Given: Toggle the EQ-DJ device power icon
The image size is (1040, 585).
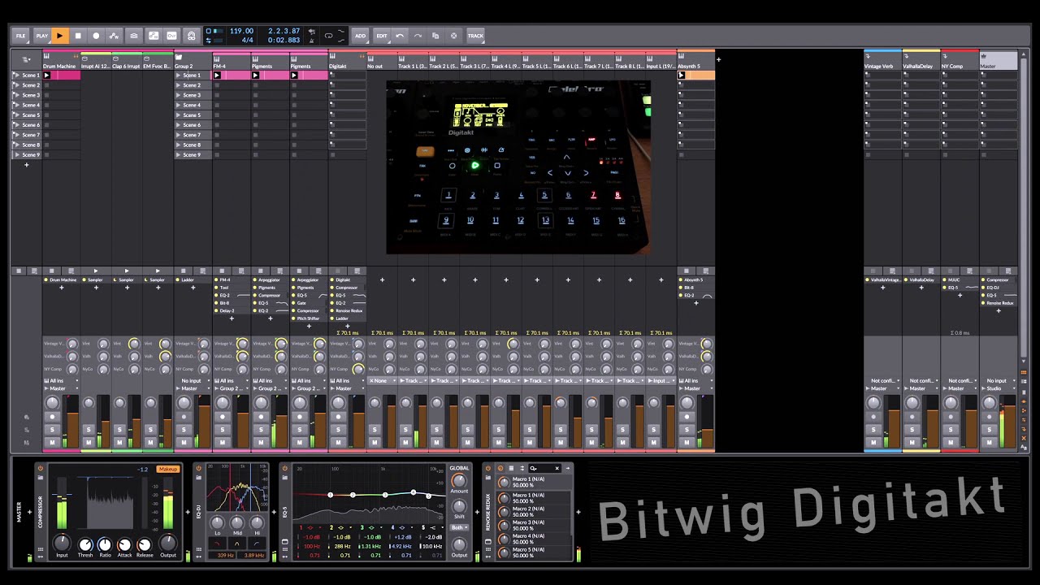Looking at the screenshot, I should (x=198, y=468).
